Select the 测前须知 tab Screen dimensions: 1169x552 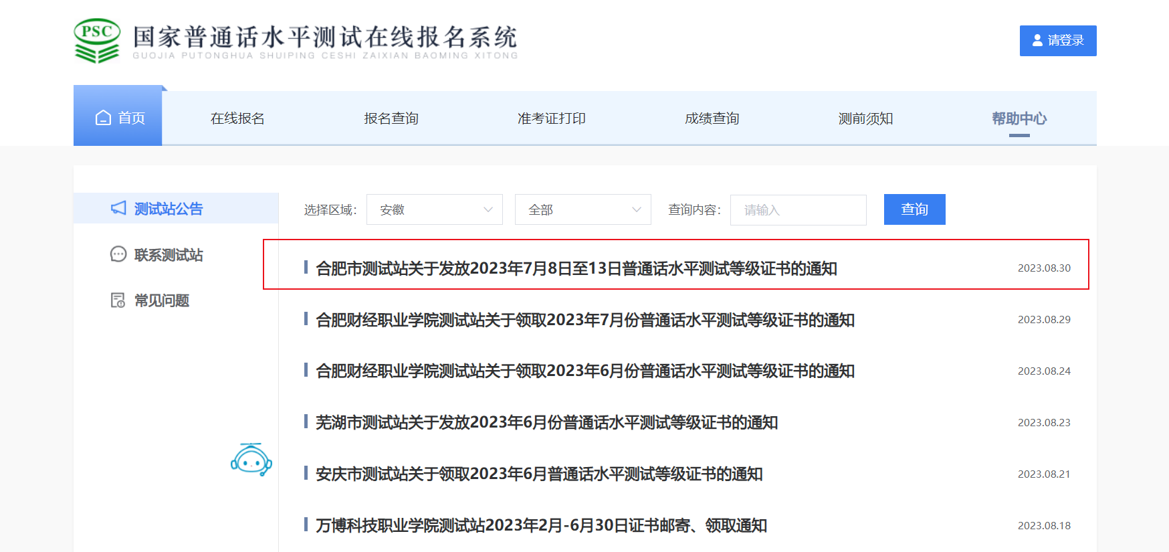tap(865, 118)
